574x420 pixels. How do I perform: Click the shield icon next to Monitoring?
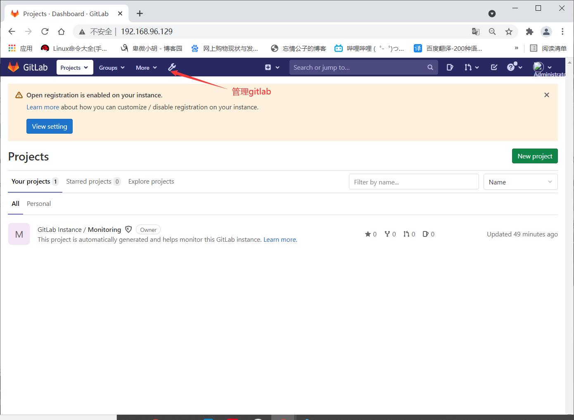[x=128, y=229]
